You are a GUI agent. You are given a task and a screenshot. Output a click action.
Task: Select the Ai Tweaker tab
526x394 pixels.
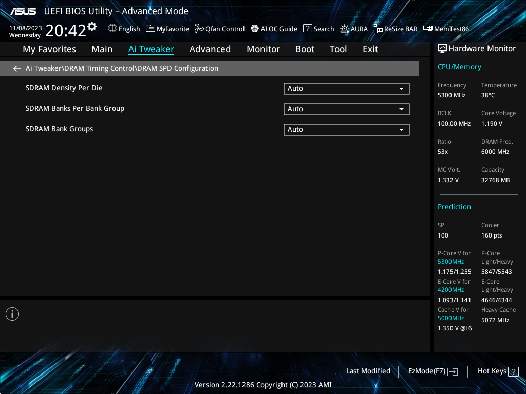pos(152,49)
